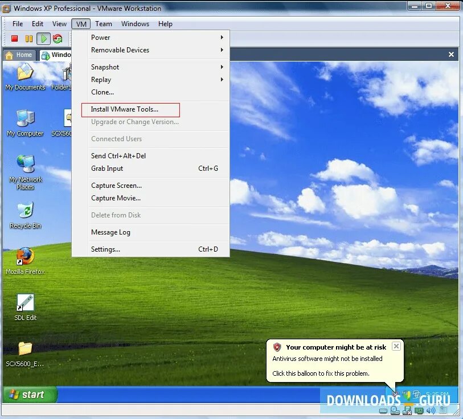Reset the VM using the circular arrow icon
This screenshot has width=463, height=419.
pyautogui.click(x=58, y=39)
